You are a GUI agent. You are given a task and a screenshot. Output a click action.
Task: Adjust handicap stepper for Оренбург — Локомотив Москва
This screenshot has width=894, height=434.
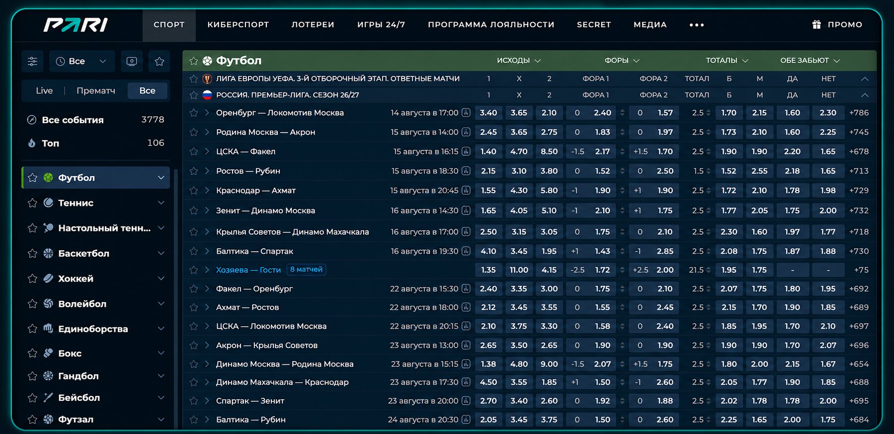point(622,113)
